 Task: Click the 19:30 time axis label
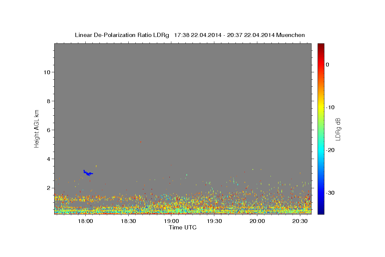215,221
